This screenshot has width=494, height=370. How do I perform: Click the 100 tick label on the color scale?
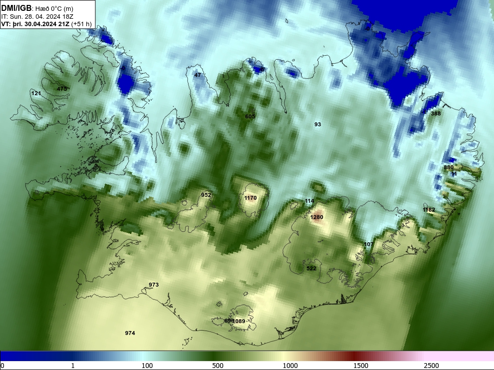pos(147,366)
